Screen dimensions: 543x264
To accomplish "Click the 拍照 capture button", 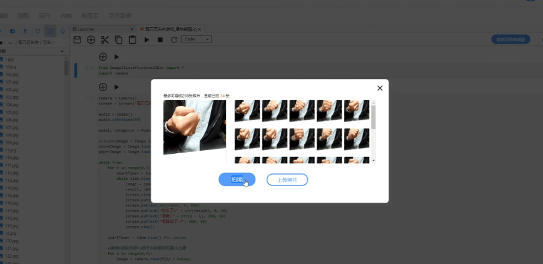I will click(237, 180).
